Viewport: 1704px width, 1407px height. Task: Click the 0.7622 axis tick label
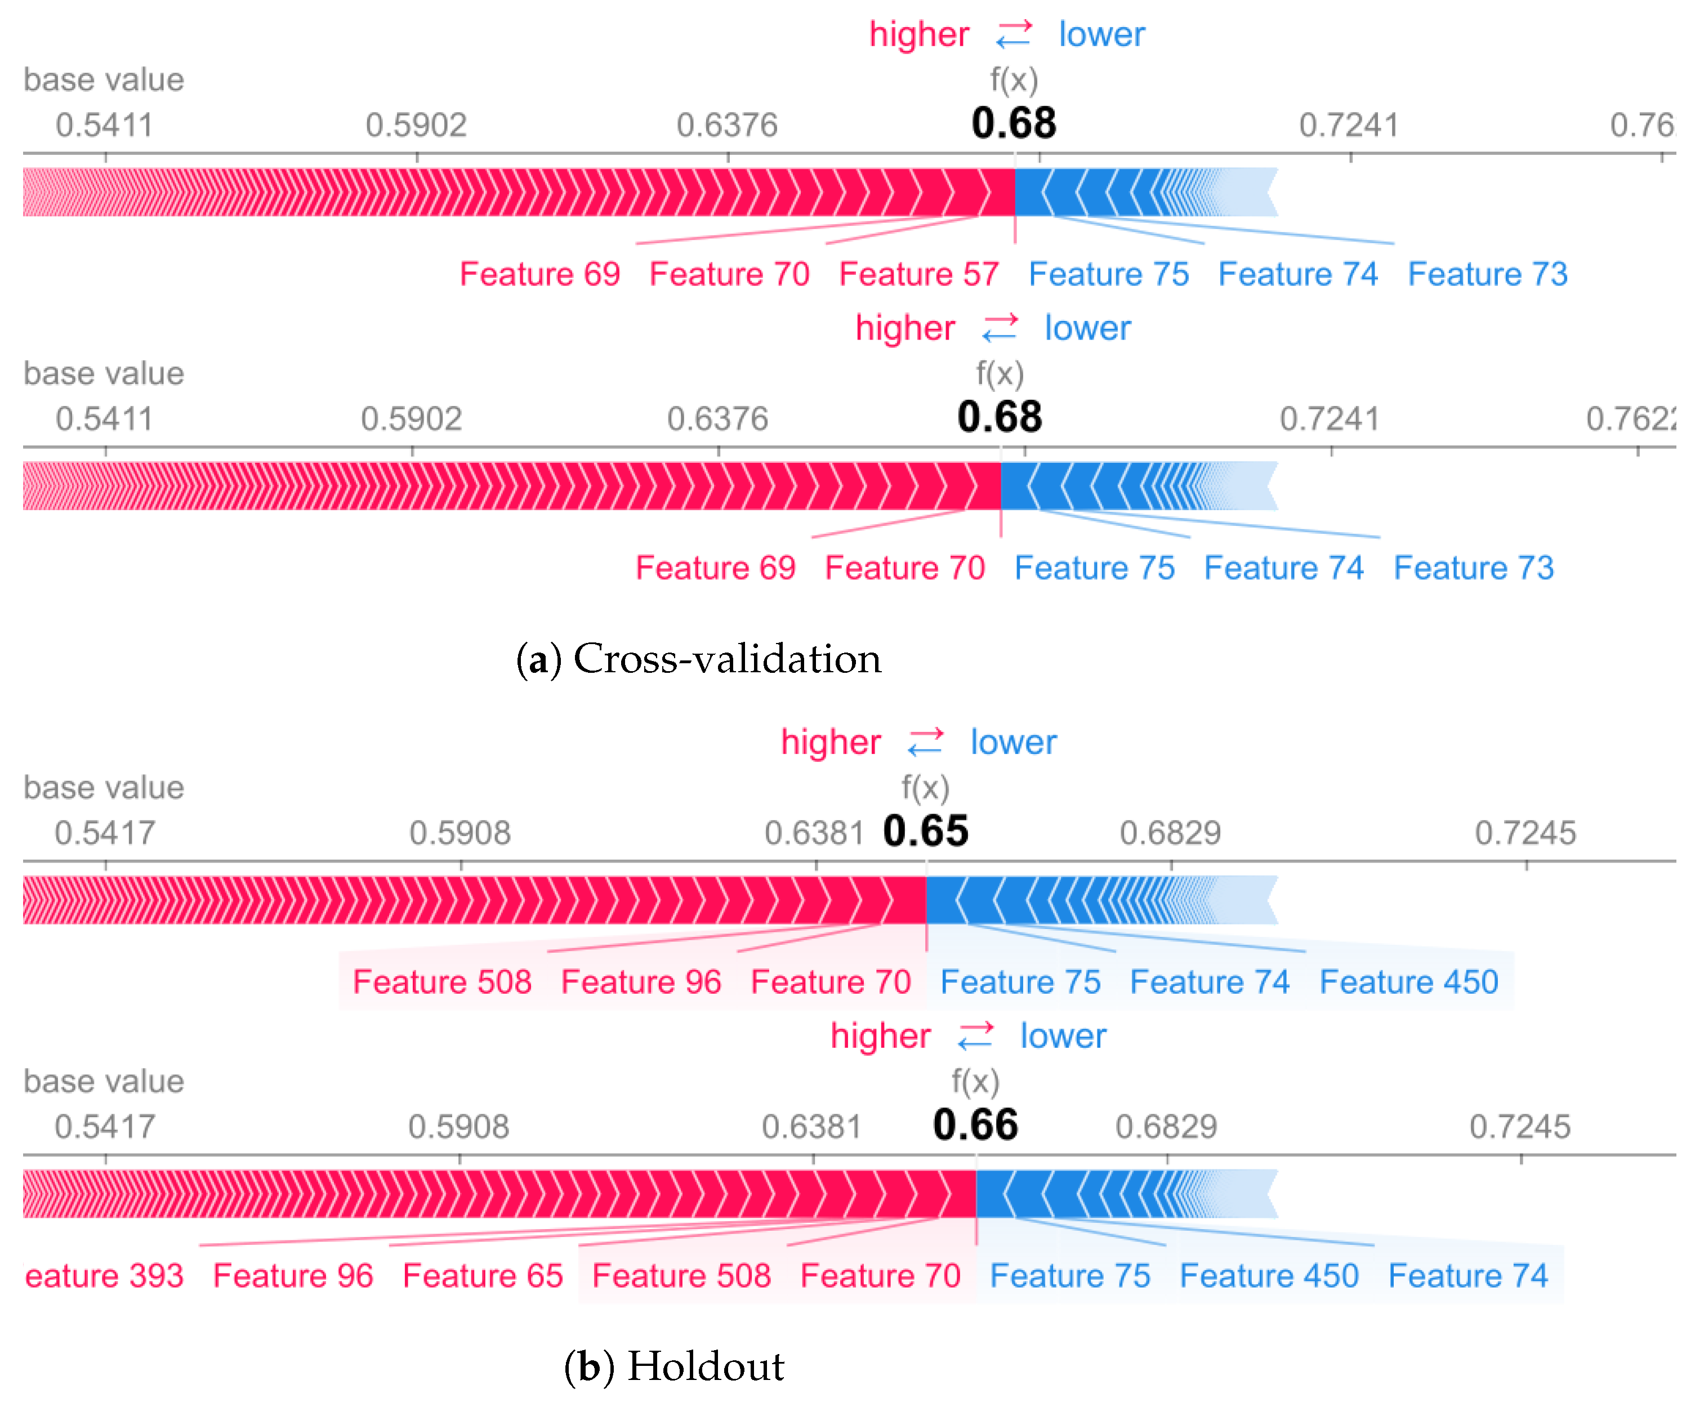point(1630,419)
